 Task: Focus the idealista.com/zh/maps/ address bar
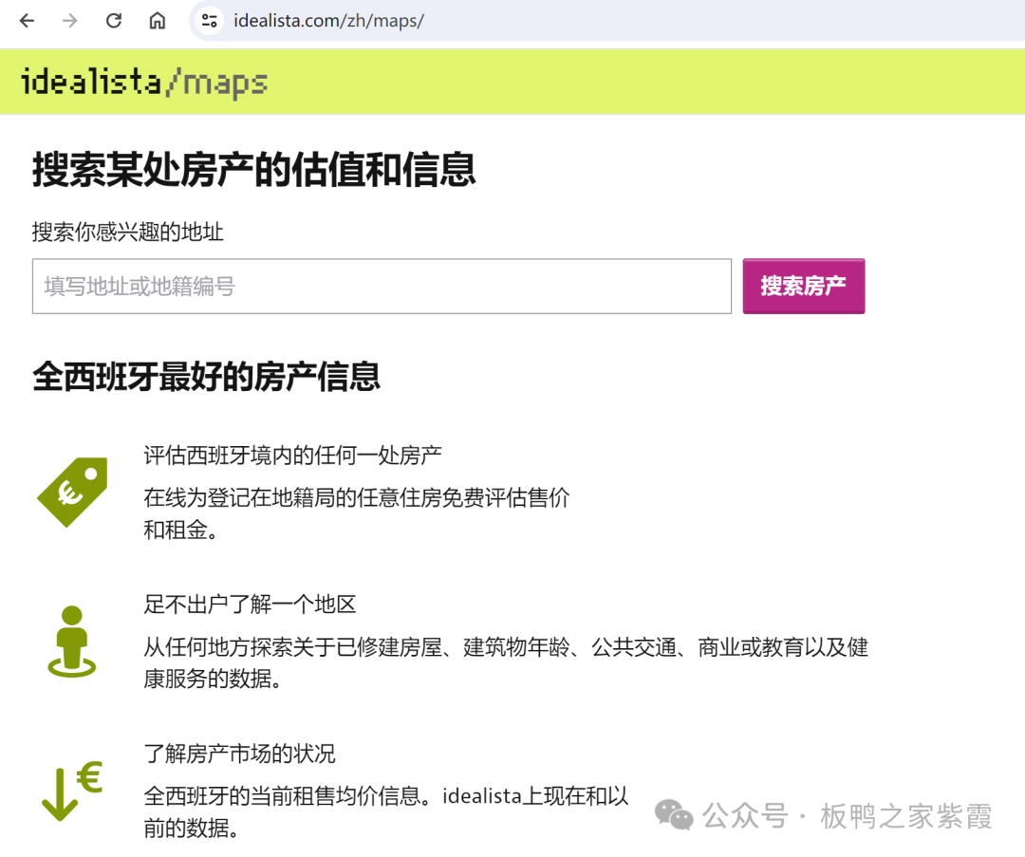click(328, 21)
